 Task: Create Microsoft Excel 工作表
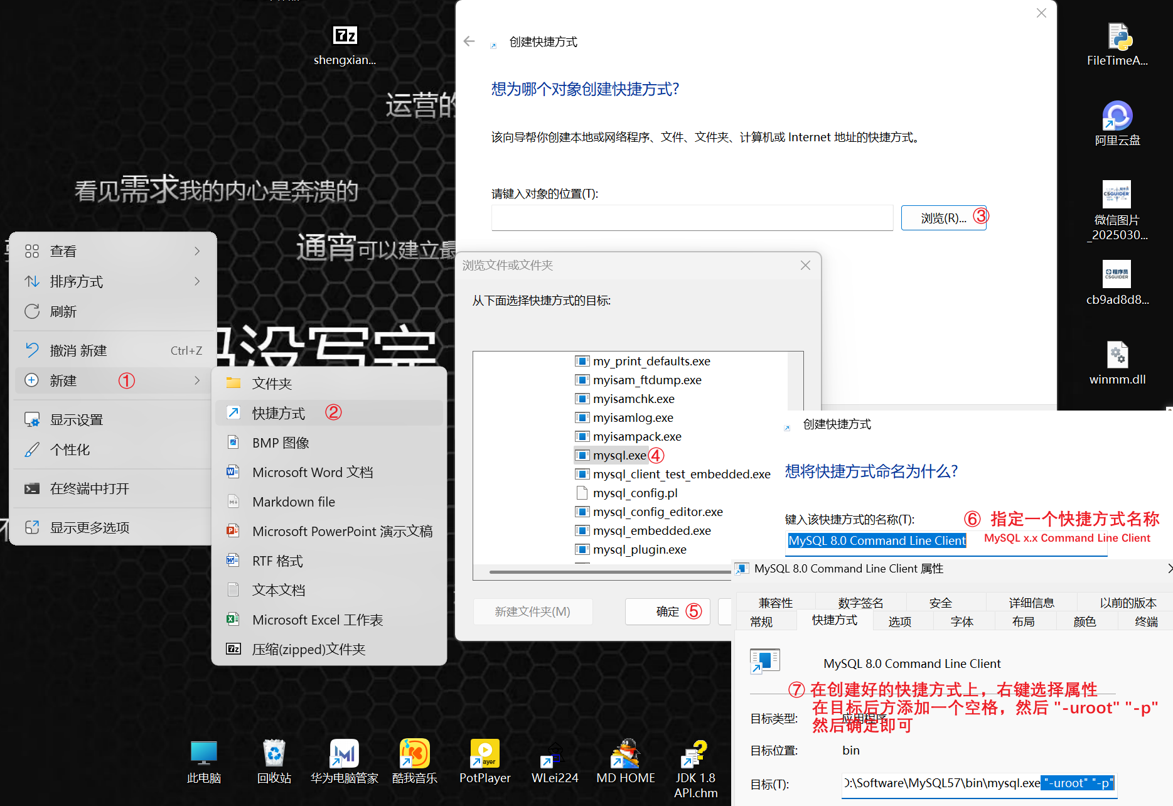coord(329,620)
